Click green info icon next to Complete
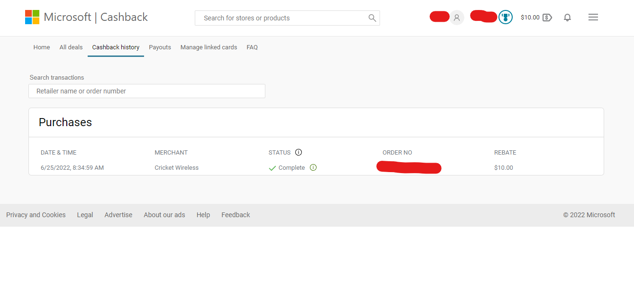634x303 pixels. (x=313, y=167)
